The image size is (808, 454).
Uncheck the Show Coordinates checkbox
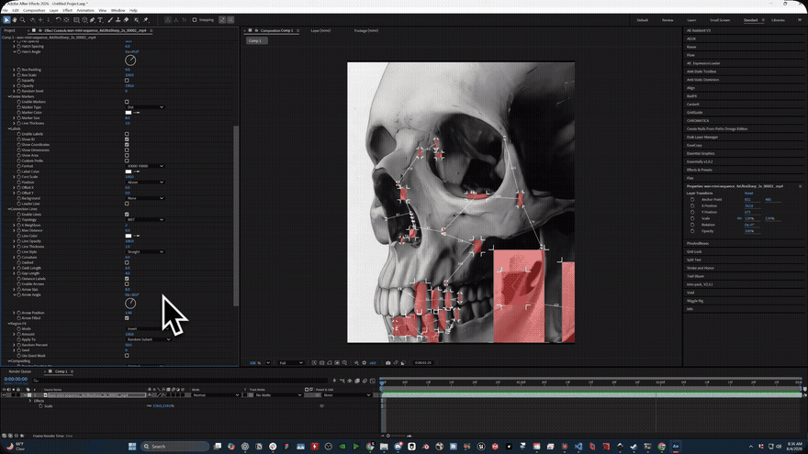tap(127, 145)
